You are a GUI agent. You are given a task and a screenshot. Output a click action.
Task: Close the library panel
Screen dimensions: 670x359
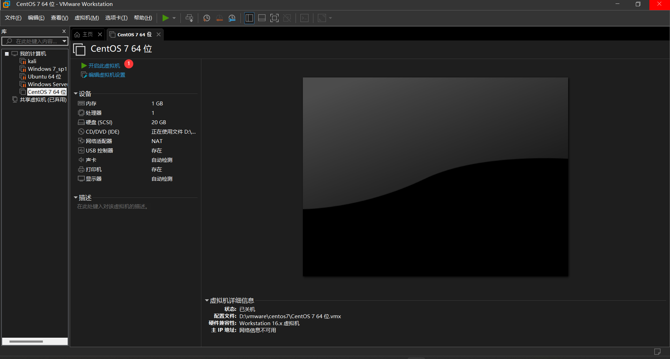[64, 31]
